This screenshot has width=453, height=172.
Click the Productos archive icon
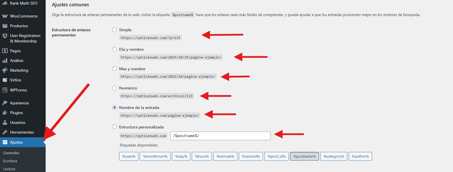coord(5,26)
